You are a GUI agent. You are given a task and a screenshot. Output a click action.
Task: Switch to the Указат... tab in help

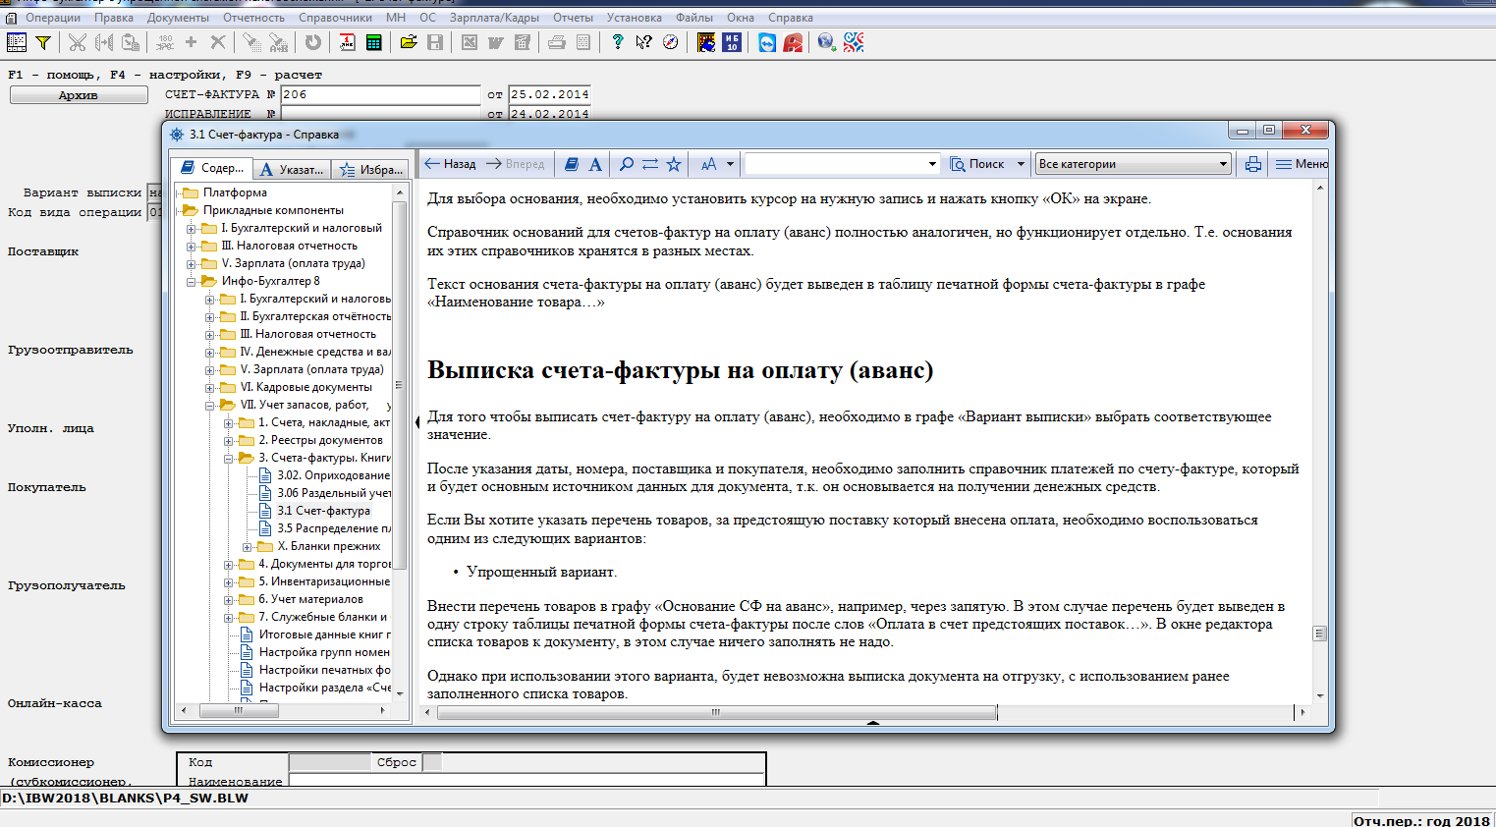tap(293, 169)
